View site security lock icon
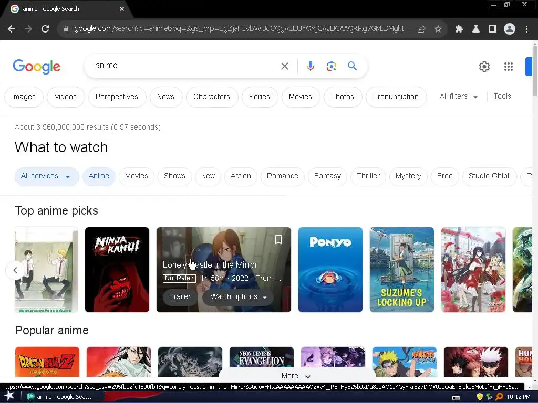Image resolution: width=538 pixels, height=403 pixels. [x=66, y=29]
